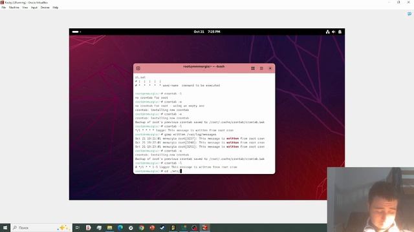Click the power icon in GNOME top bar
The width and height of the screenshot is (414, 232).
point(340,32)
